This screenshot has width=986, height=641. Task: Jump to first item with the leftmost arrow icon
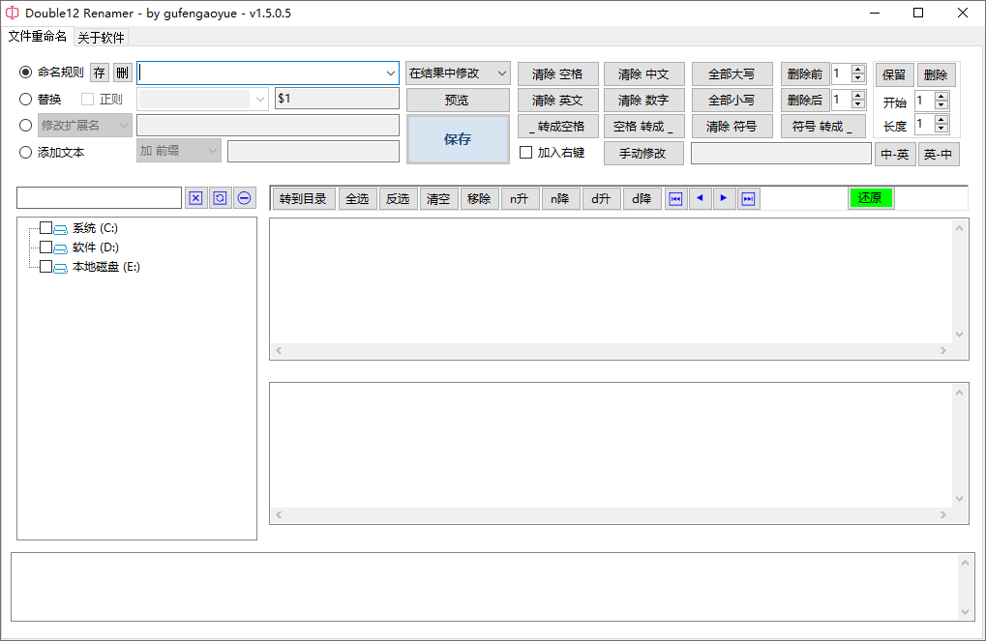coord(674,198)
